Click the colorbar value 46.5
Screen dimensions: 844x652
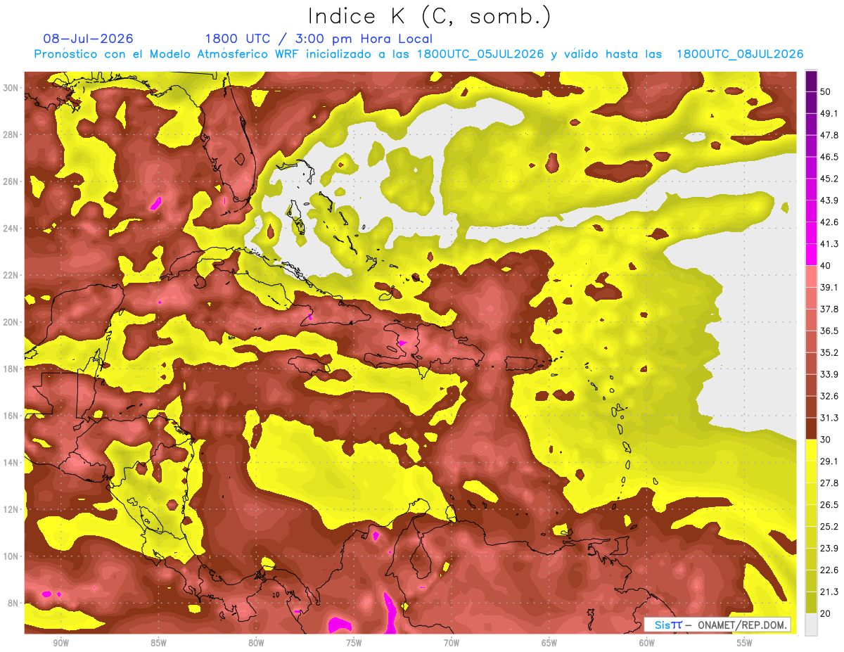[830, 157]
